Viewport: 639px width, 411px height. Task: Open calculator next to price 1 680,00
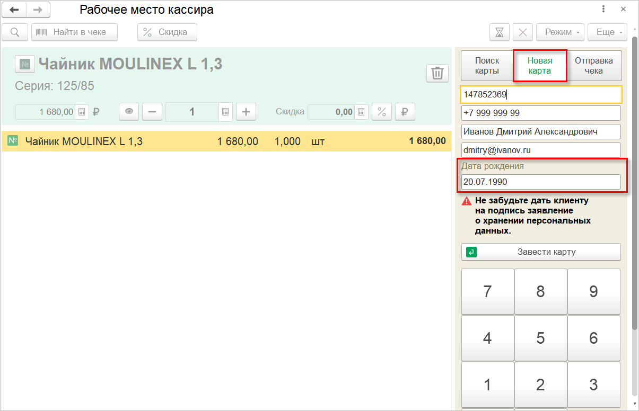(x=82, y=112)
